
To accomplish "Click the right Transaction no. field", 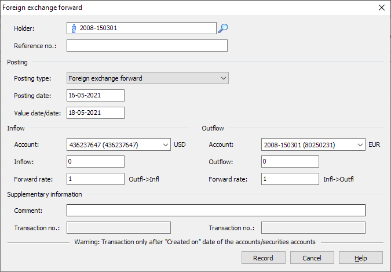I will click(313, 228).
